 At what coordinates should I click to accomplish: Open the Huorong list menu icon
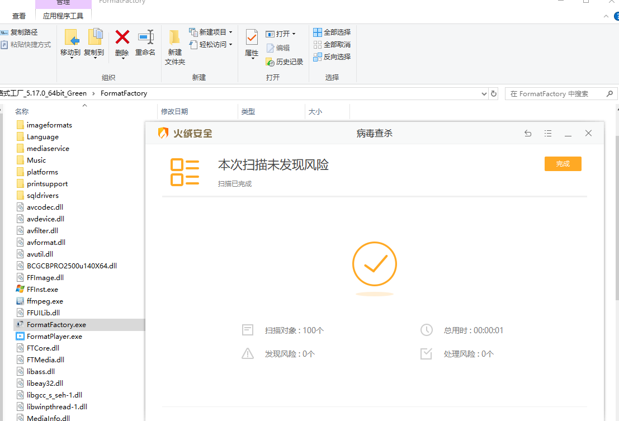[x=548, y=134]
